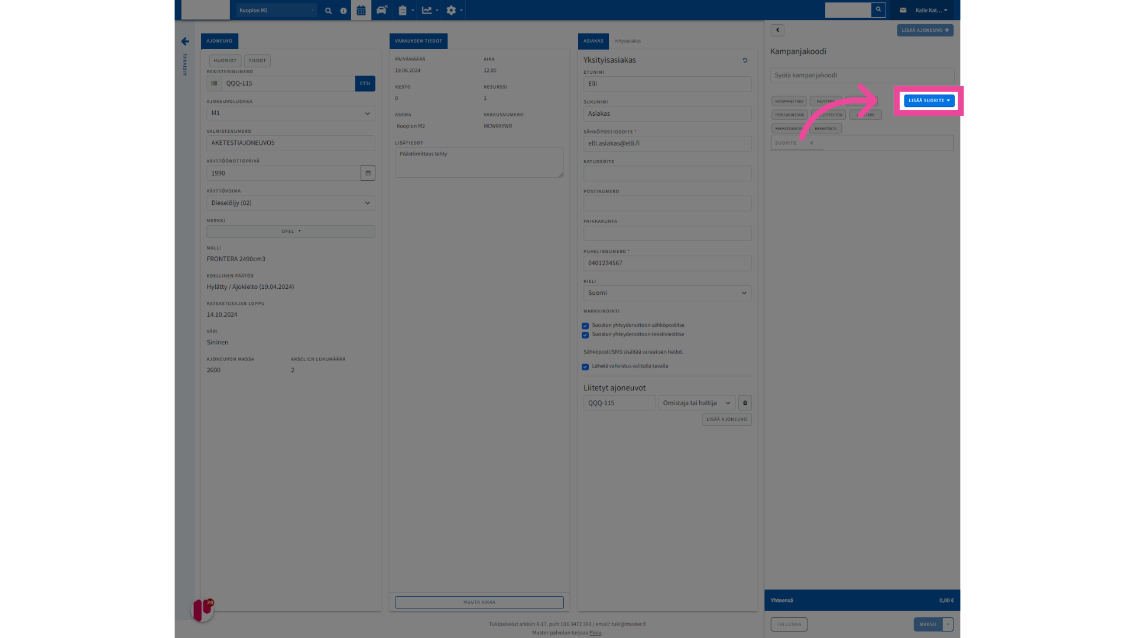
Task: Open the statistics chart icon menu
Action: [x=430, y=10]
